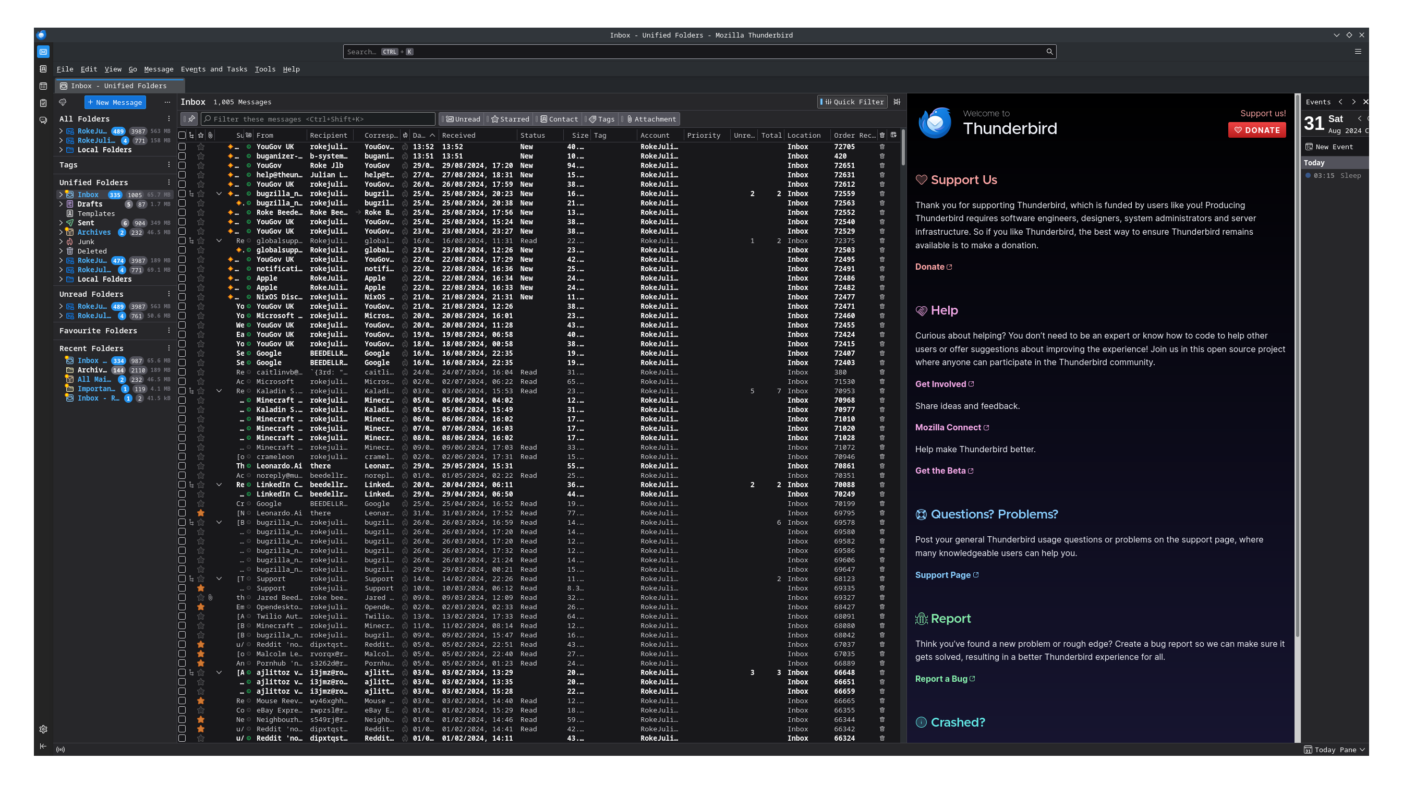Collapse the Kaladin S. message thread
The image size is (1403, 796).
(219, 391)
